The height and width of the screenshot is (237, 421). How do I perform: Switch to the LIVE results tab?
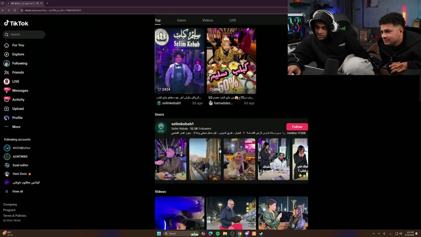tap(233, 20)
